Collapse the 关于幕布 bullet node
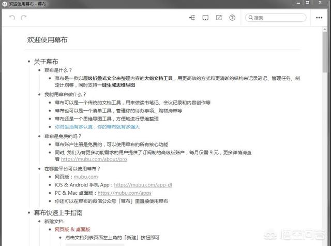The image size is (331, 246). [29, 62]
